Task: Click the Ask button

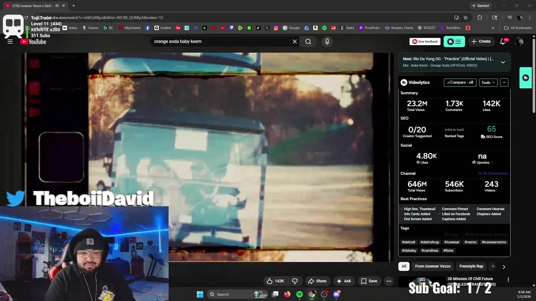Action: point(344,281)
